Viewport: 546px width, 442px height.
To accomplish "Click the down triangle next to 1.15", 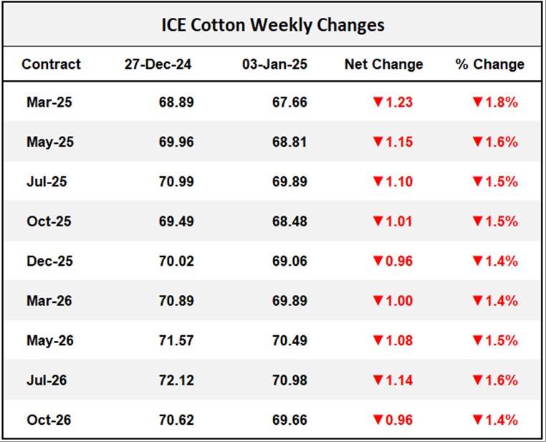I will 378,142.
